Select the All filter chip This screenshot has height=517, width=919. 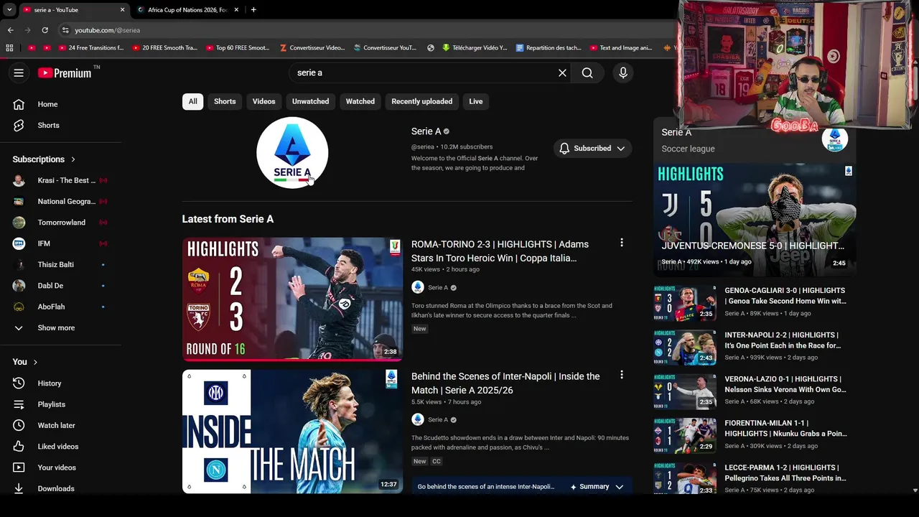[x=192, y=101]
